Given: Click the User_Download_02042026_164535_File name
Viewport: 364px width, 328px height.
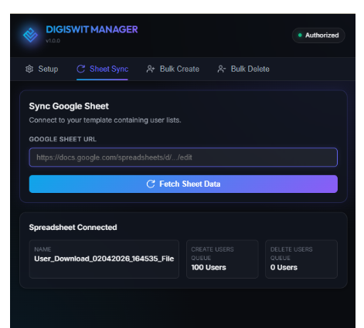Looking at the screenshot, I should [104, 259].
